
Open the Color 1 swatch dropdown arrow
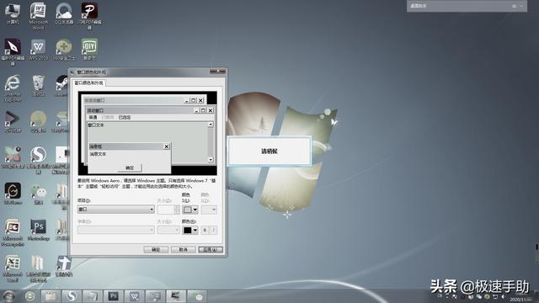click(x=195, y=210)
